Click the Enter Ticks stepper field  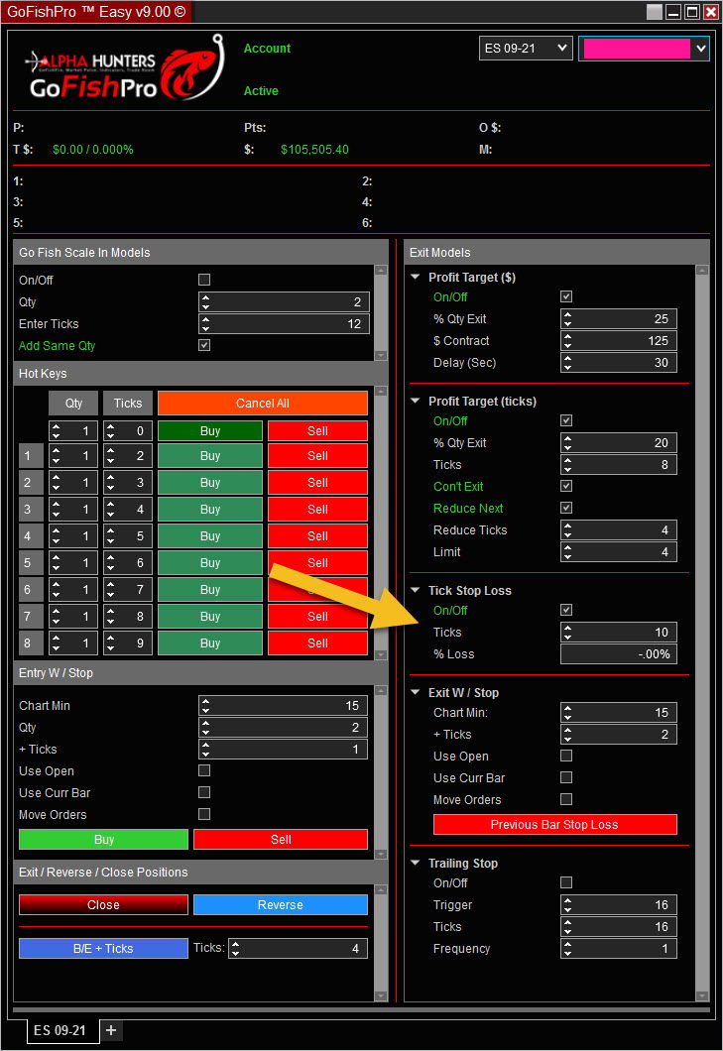[284, 324]
